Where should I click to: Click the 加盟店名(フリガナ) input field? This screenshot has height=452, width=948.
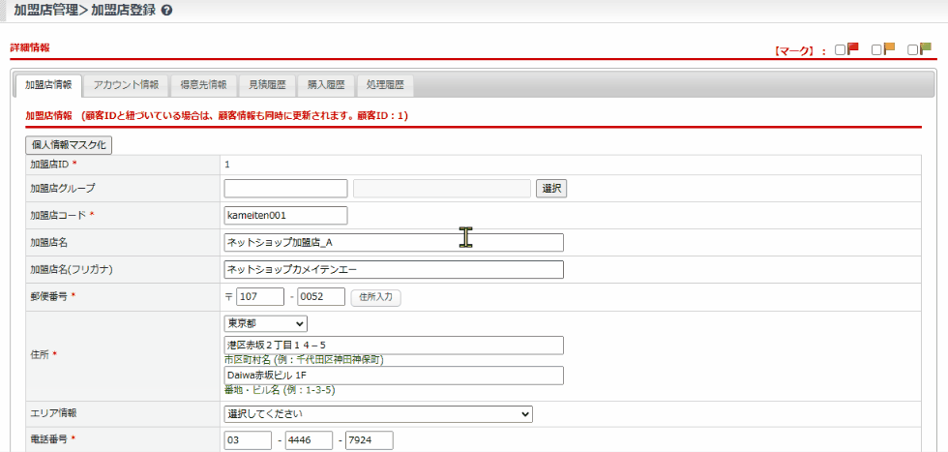394,270
